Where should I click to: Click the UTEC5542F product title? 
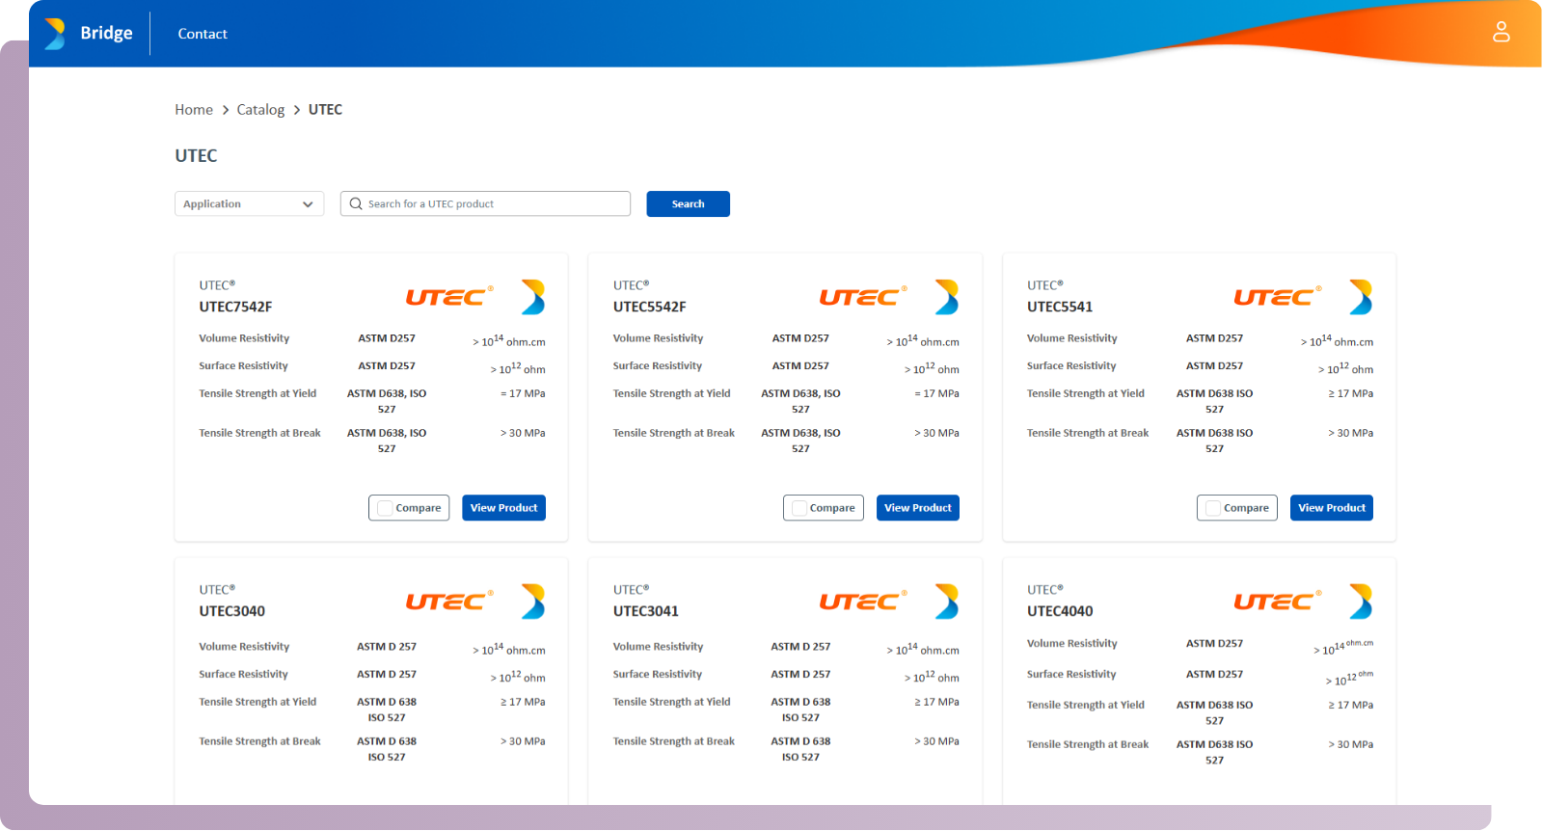650,307
